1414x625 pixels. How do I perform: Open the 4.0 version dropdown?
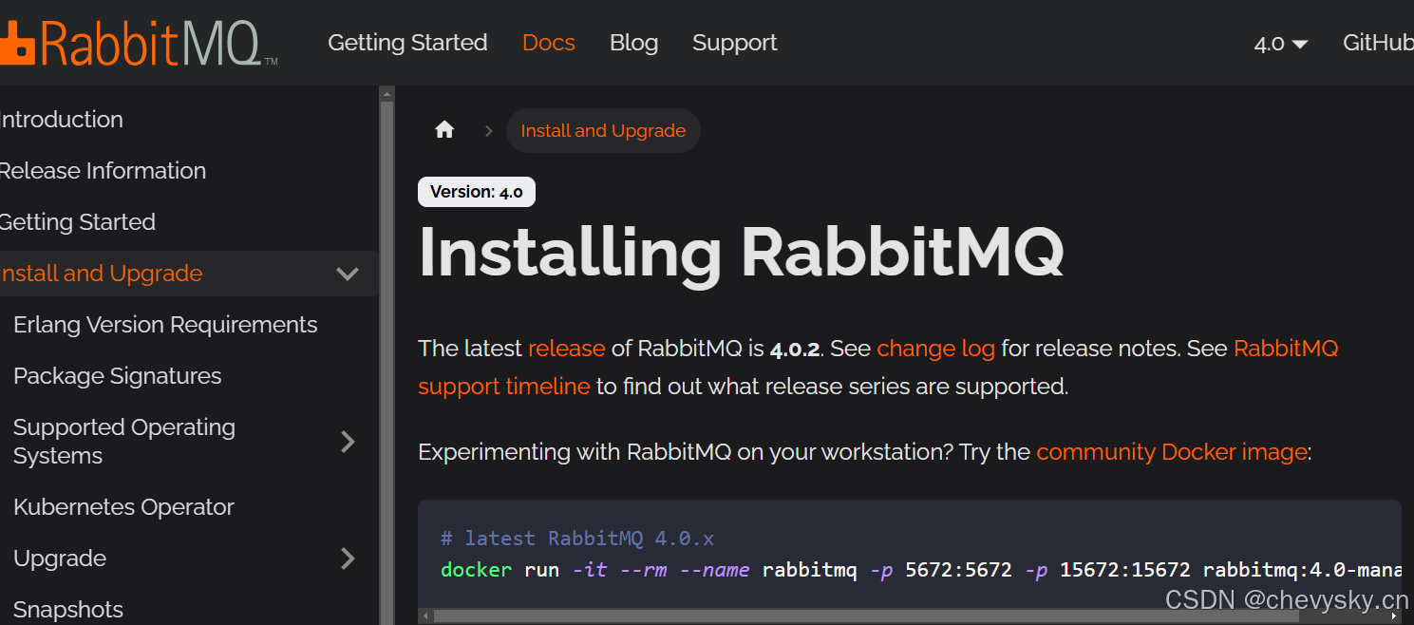(1281, 43)
